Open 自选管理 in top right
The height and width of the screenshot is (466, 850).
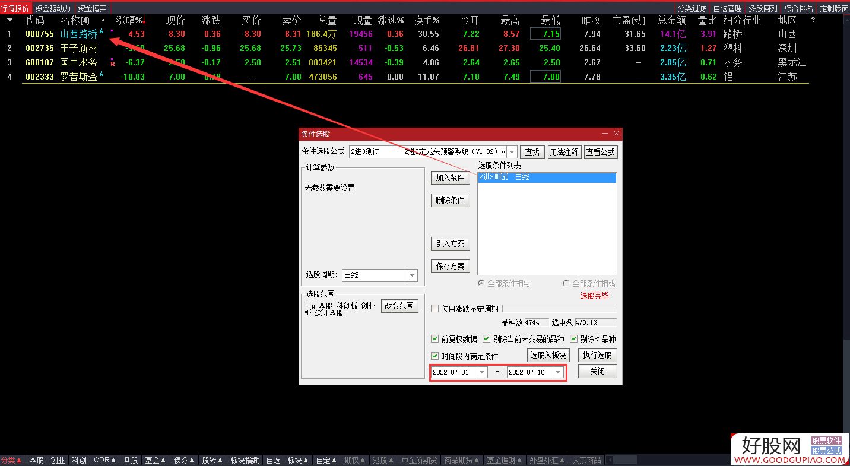tap(728, 8)
